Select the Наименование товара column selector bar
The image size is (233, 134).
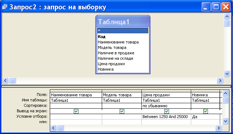(76, 91)
